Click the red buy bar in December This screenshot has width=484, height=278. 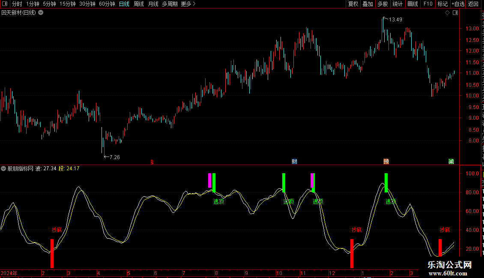click(x=352, y=253)
